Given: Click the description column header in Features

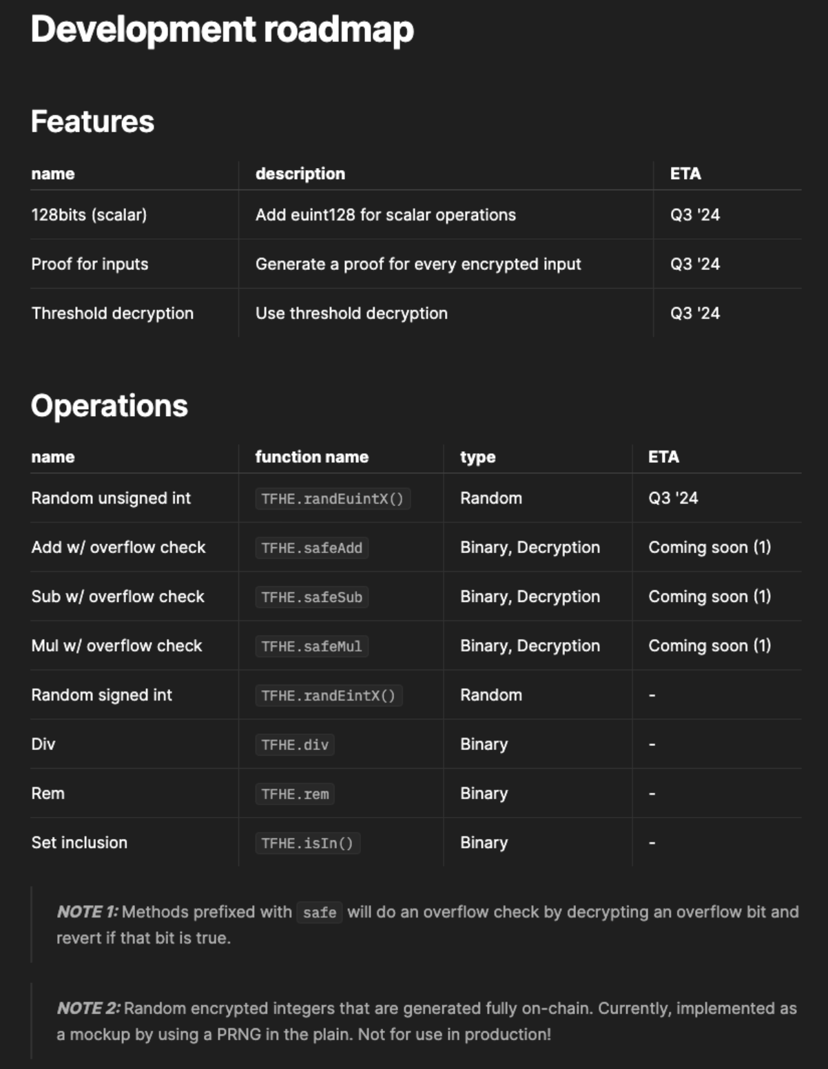Looking at the screenshot, I should (x=300, y=174).
